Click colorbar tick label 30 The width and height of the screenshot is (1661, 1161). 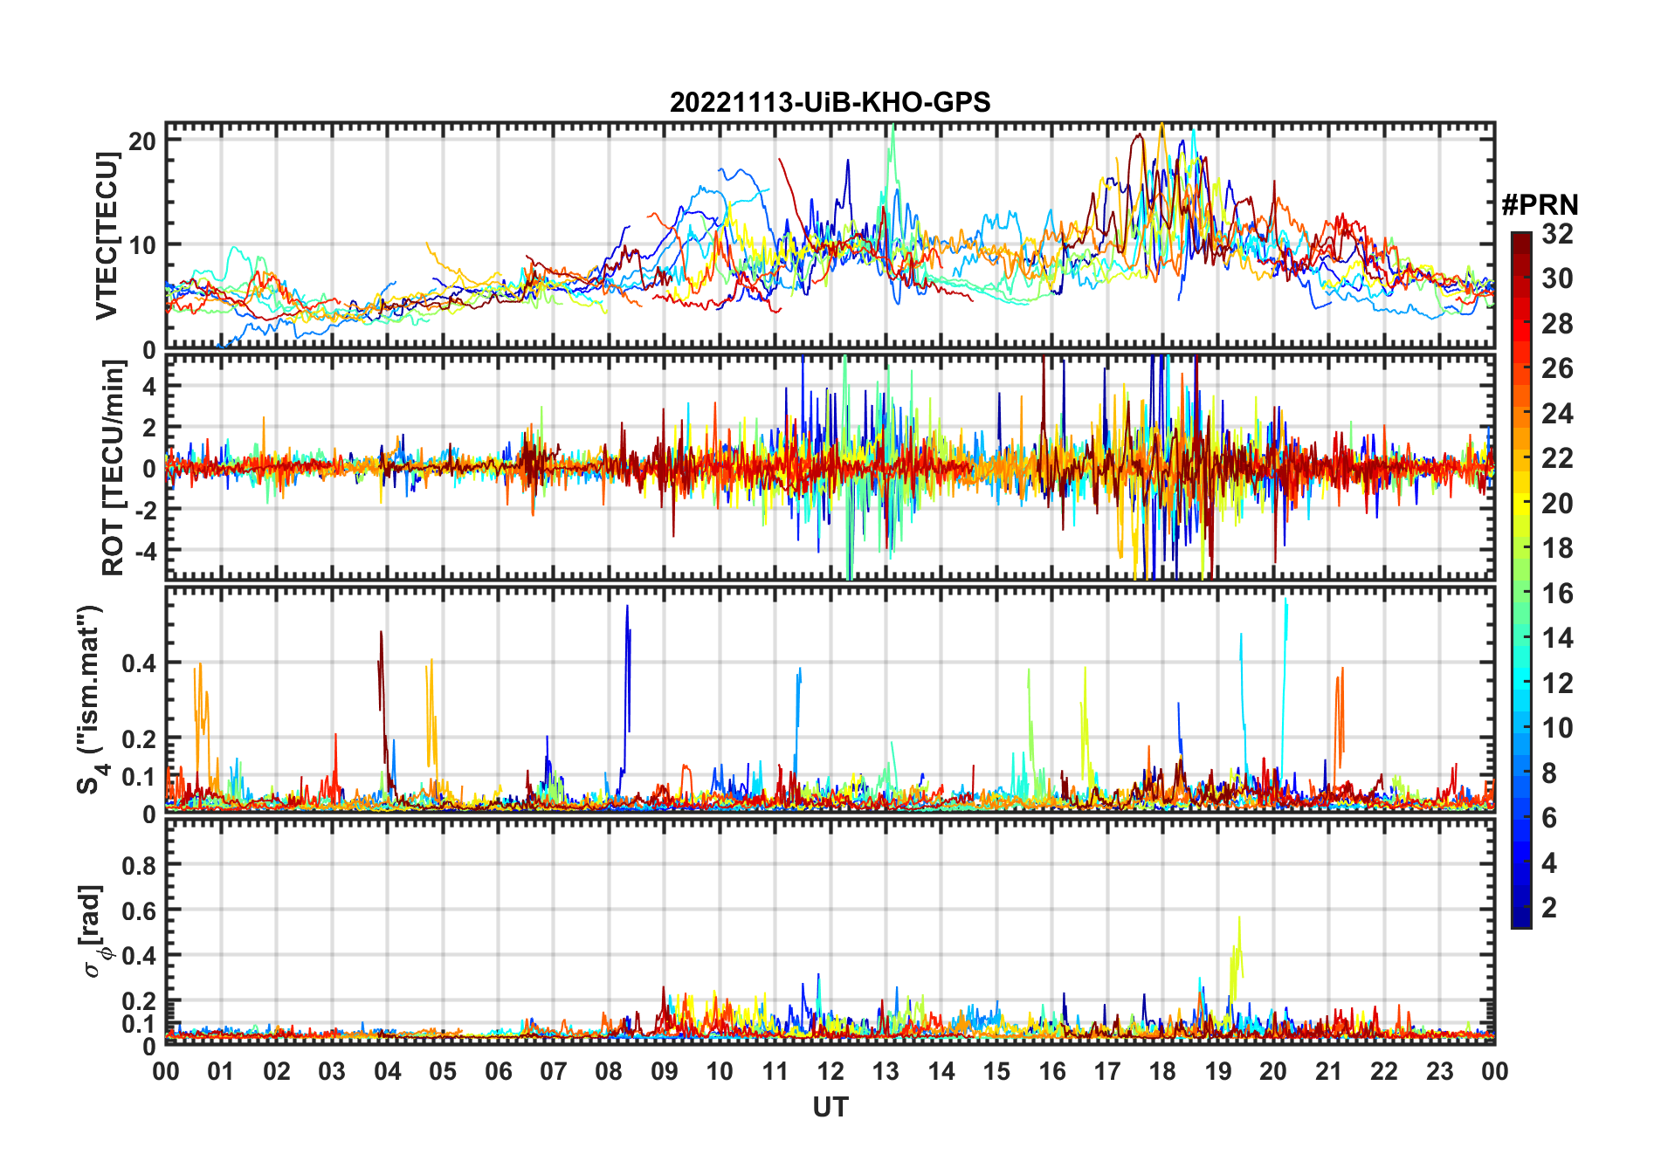pos(1557,278)
